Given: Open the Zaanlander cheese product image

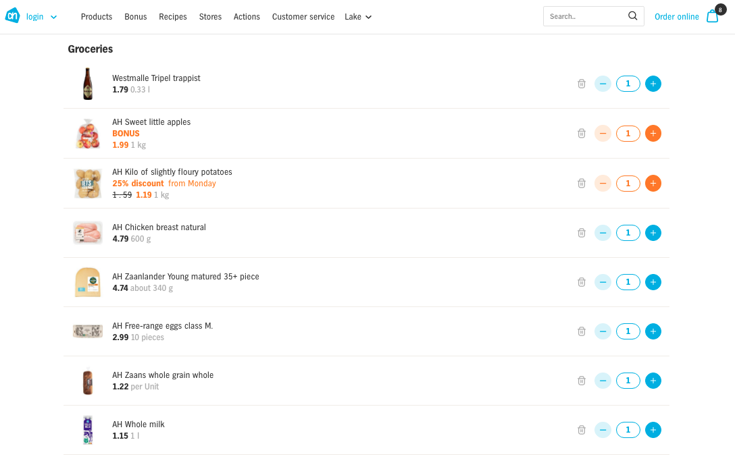Looking at the screenshot, I should [x=88, y=282].
